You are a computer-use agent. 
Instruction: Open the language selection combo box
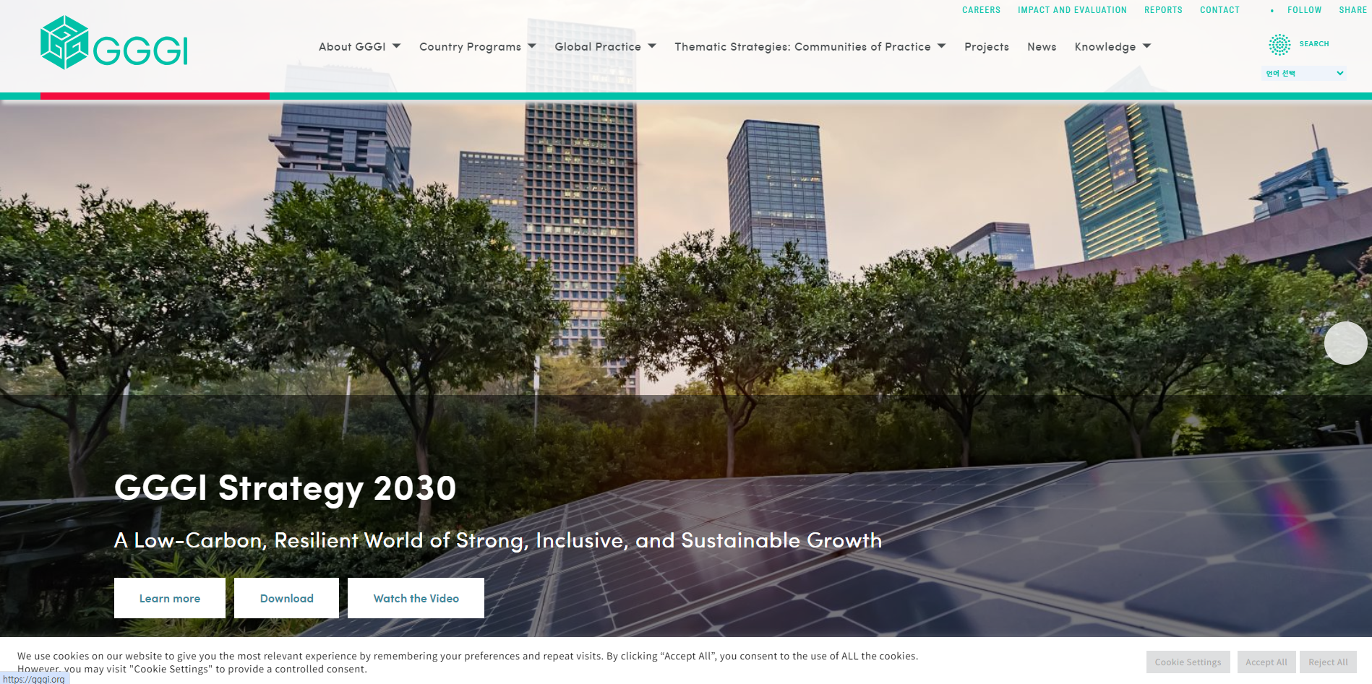pyautogui.click(x=1304, y=73)
